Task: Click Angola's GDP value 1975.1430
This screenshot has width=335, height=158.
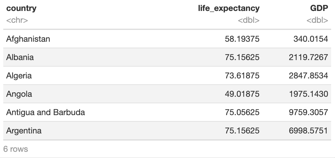Action: pyautogui.click(x=308, y=94)
